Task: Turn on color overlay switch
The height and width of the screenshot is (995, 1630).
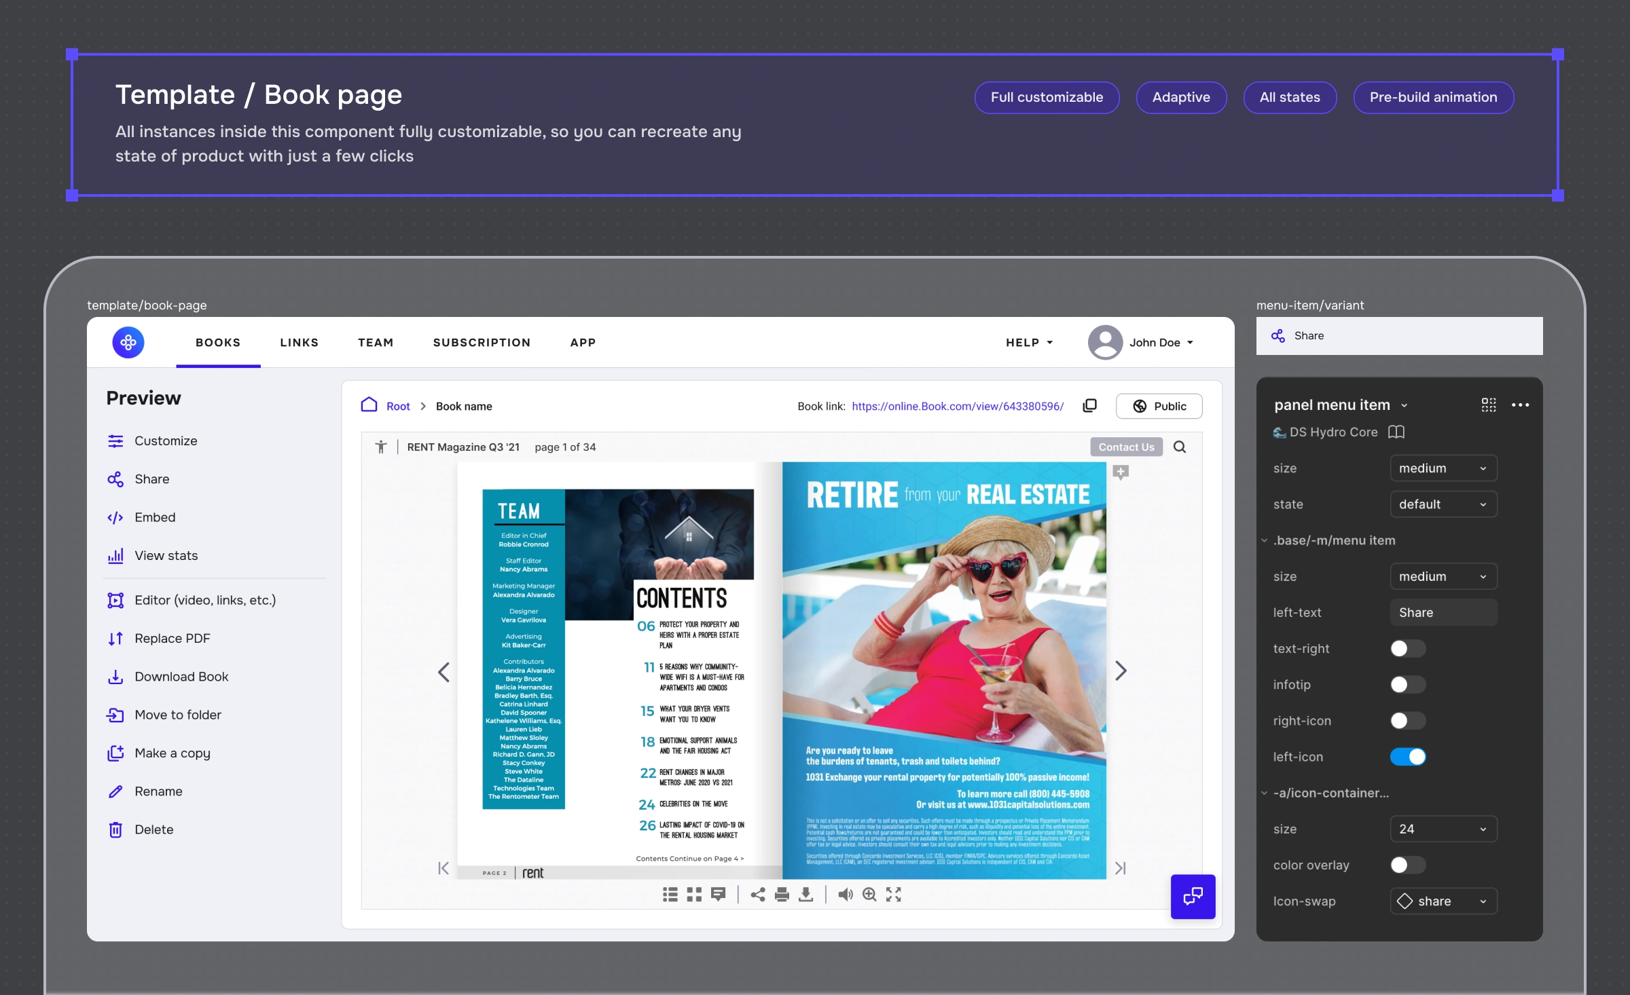Action: point(1407,865)
